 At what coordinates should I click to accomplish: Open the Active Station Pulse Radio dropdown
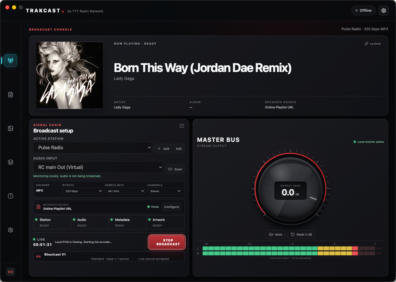93,147
